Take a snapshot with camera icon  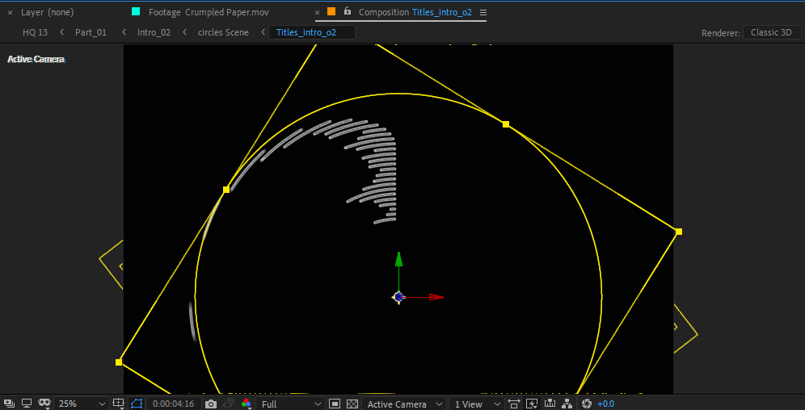[x=211, y=404]
